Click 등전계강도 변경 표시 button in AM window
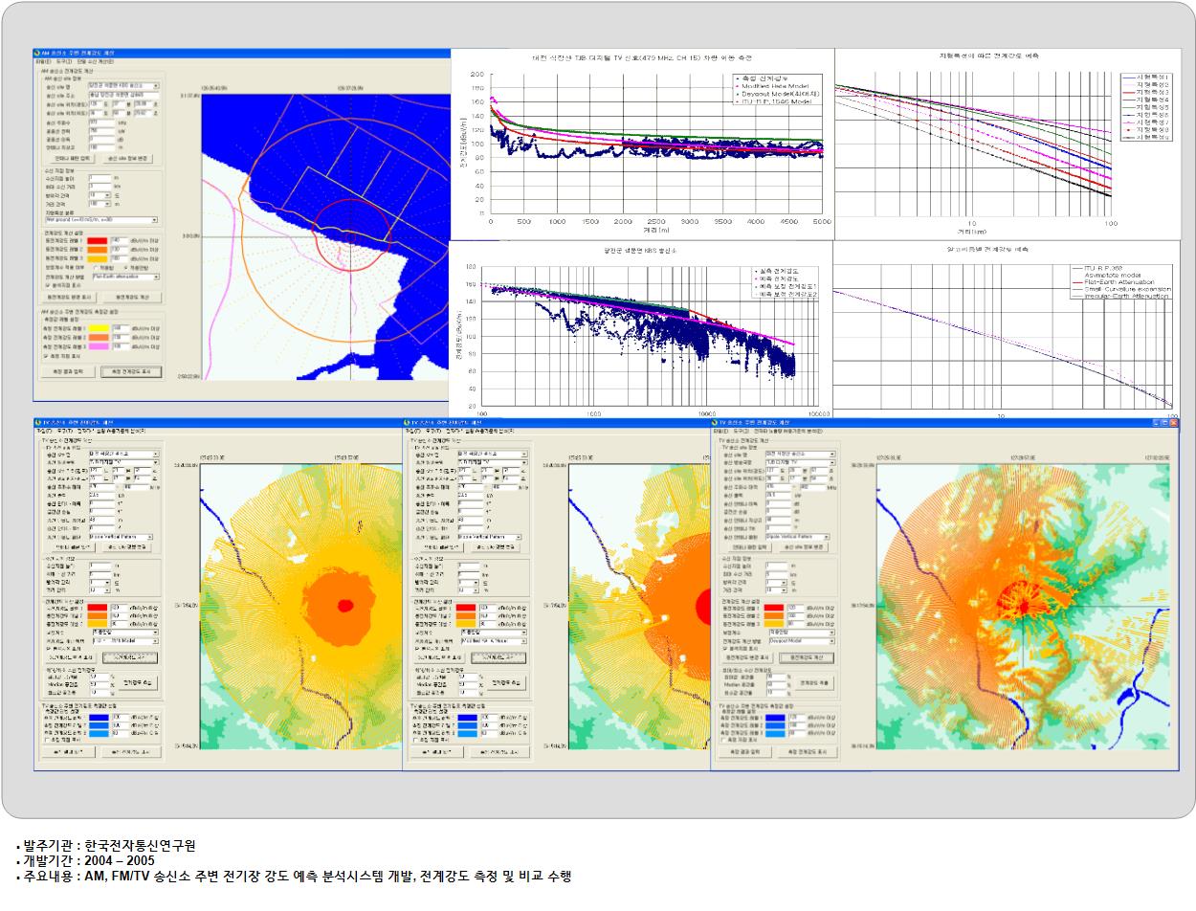This screenshot has height=911, width=1196. click(x=69, y=297)
